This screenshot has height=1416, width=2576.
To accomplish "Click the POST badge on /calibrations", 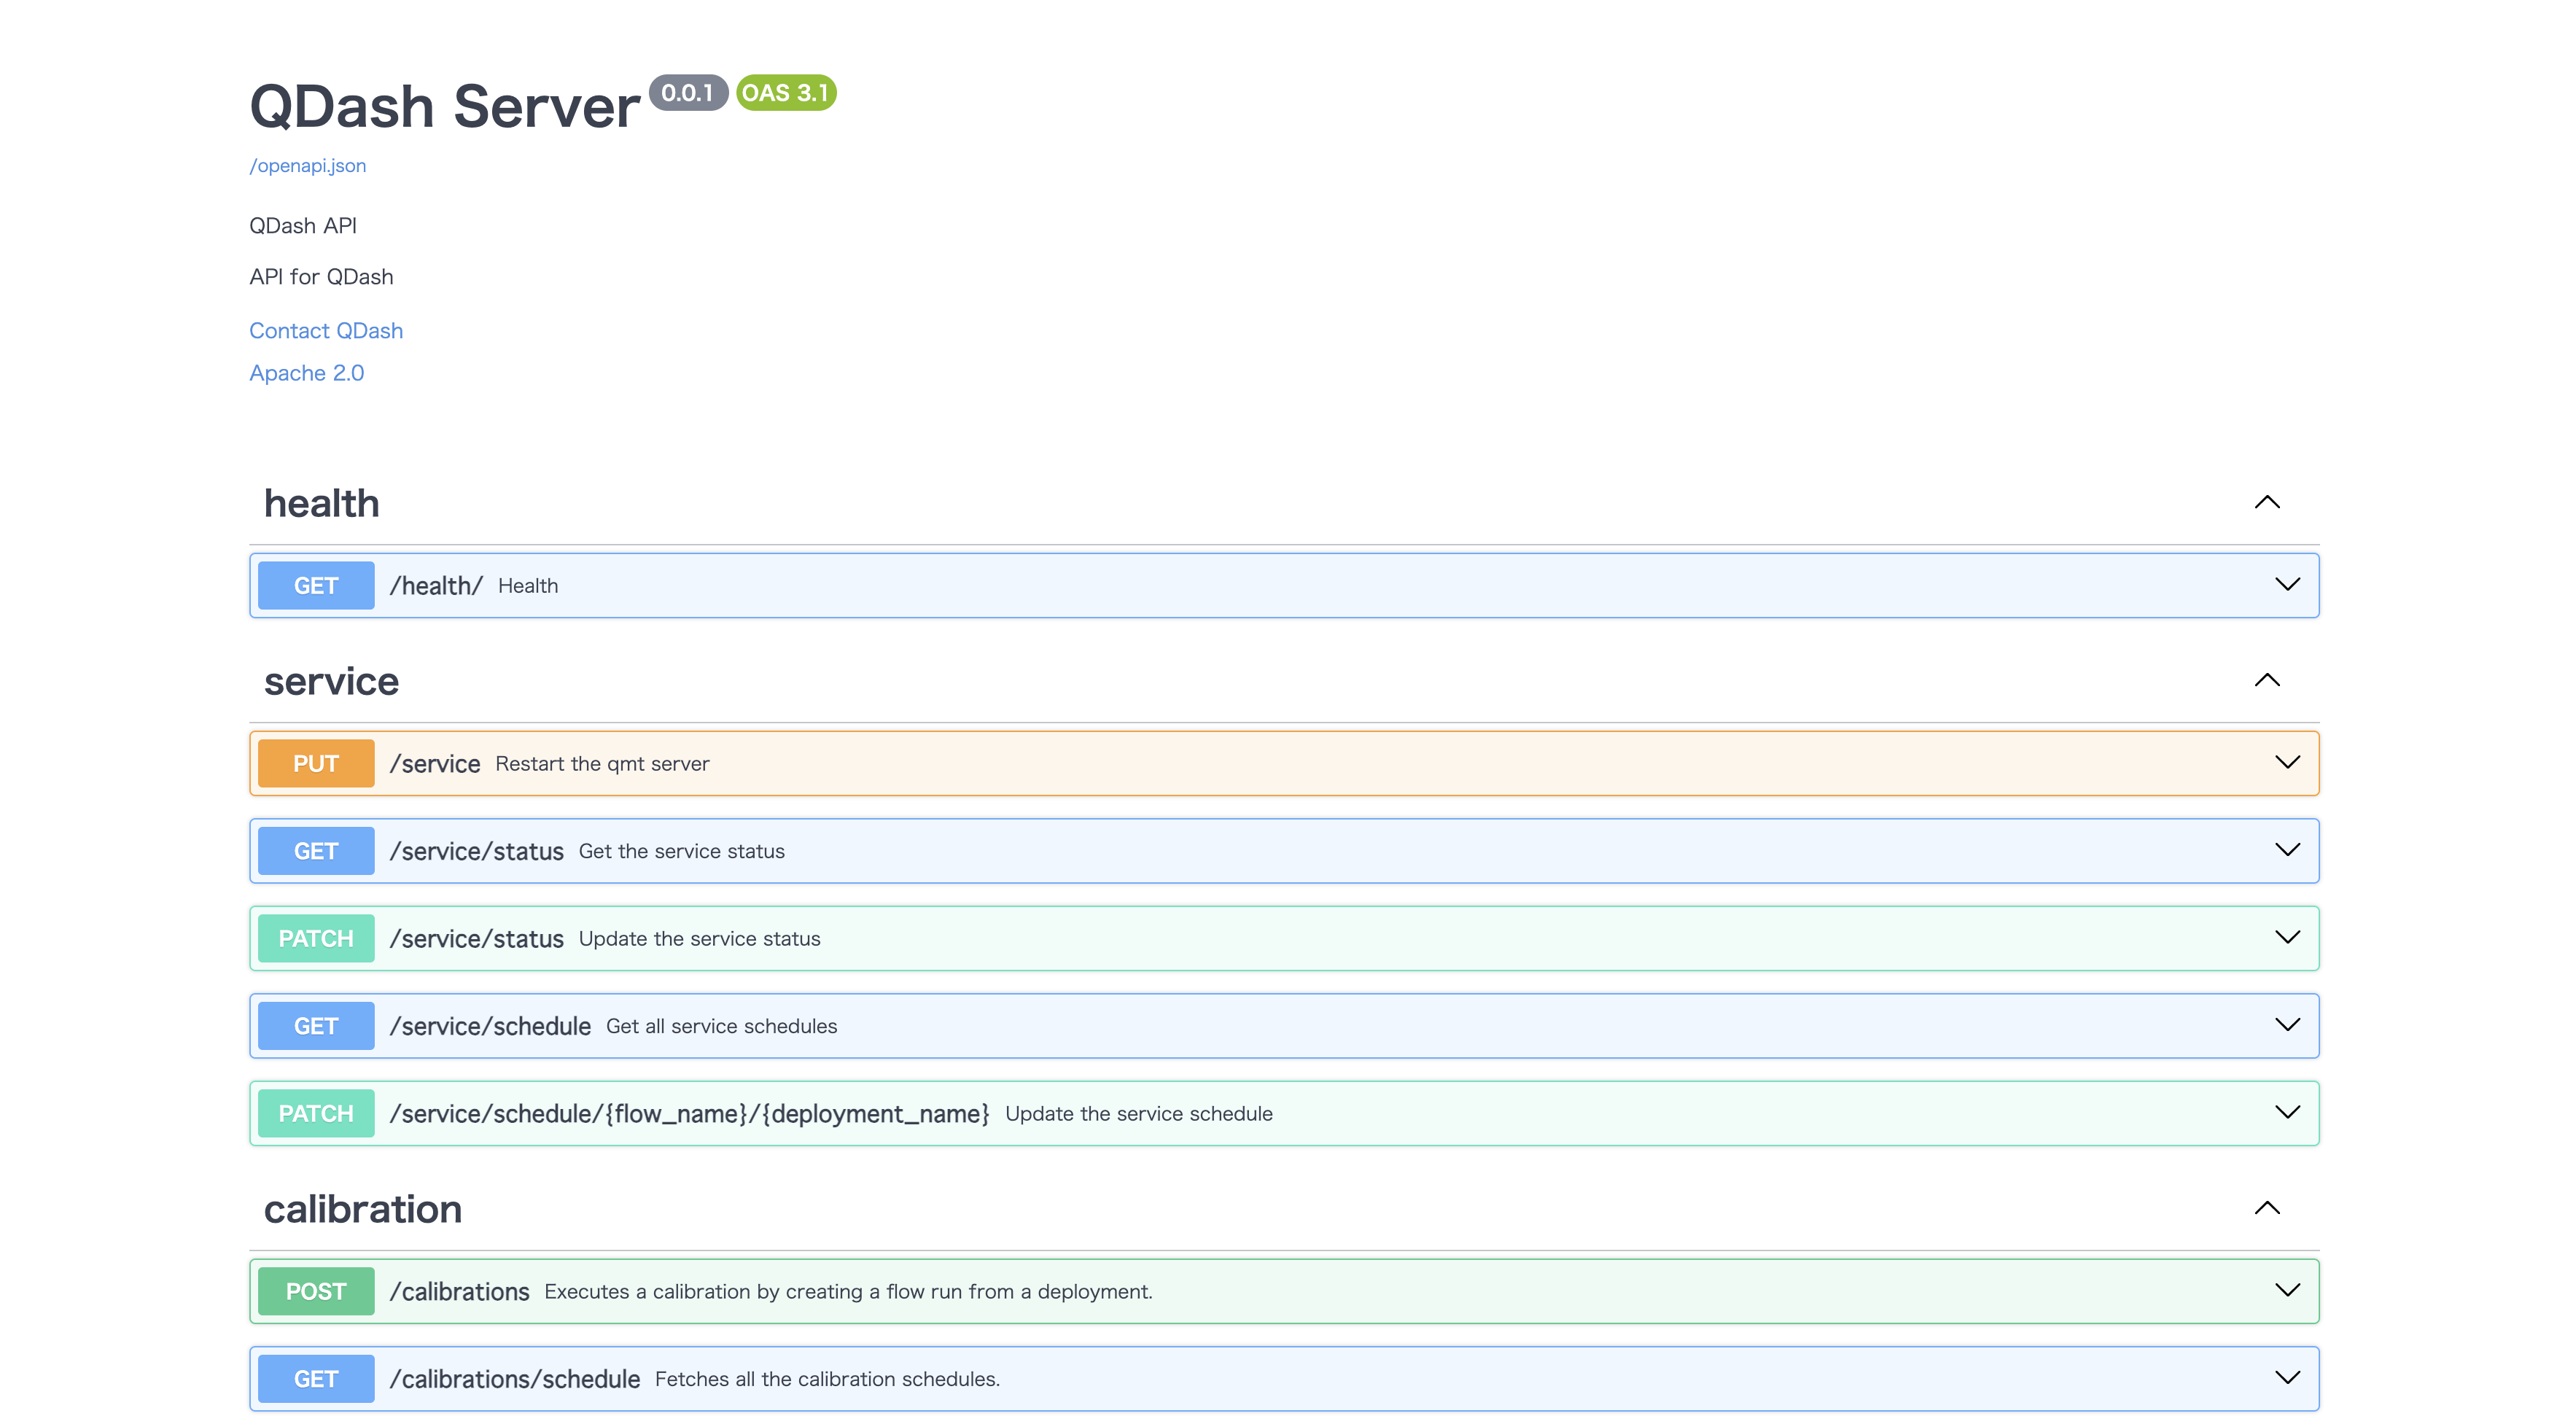I will point(315,1291).
